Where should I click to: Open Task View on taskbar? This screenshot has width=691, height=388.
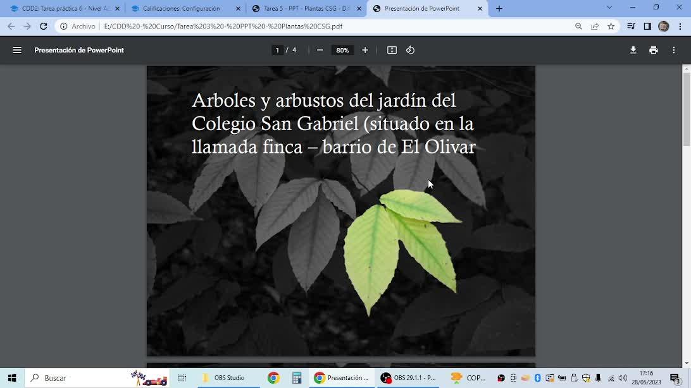182,378
